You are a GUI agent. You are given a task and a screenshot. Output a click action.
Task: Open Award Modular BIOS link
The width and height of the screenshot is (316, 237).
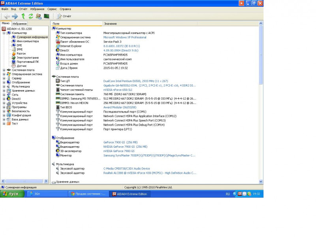coord(120,107)
